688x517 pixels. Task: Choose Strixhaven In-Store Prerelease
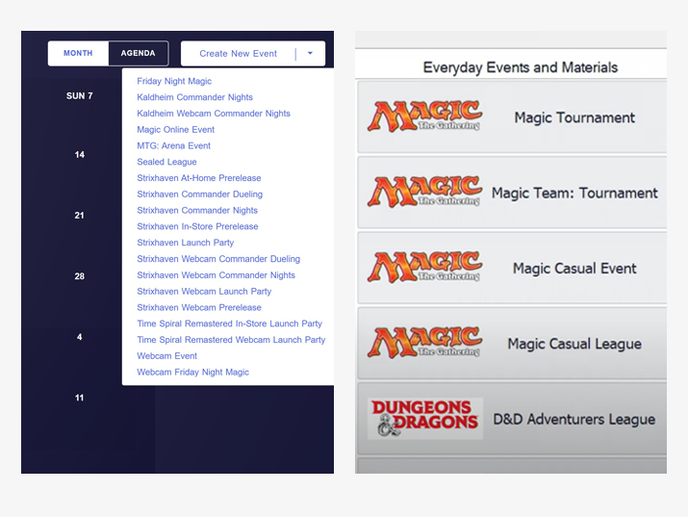coord(197,226)
